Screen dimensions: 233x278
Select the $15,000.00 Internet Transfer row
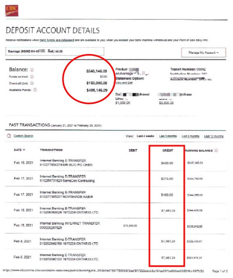(116, 226)
